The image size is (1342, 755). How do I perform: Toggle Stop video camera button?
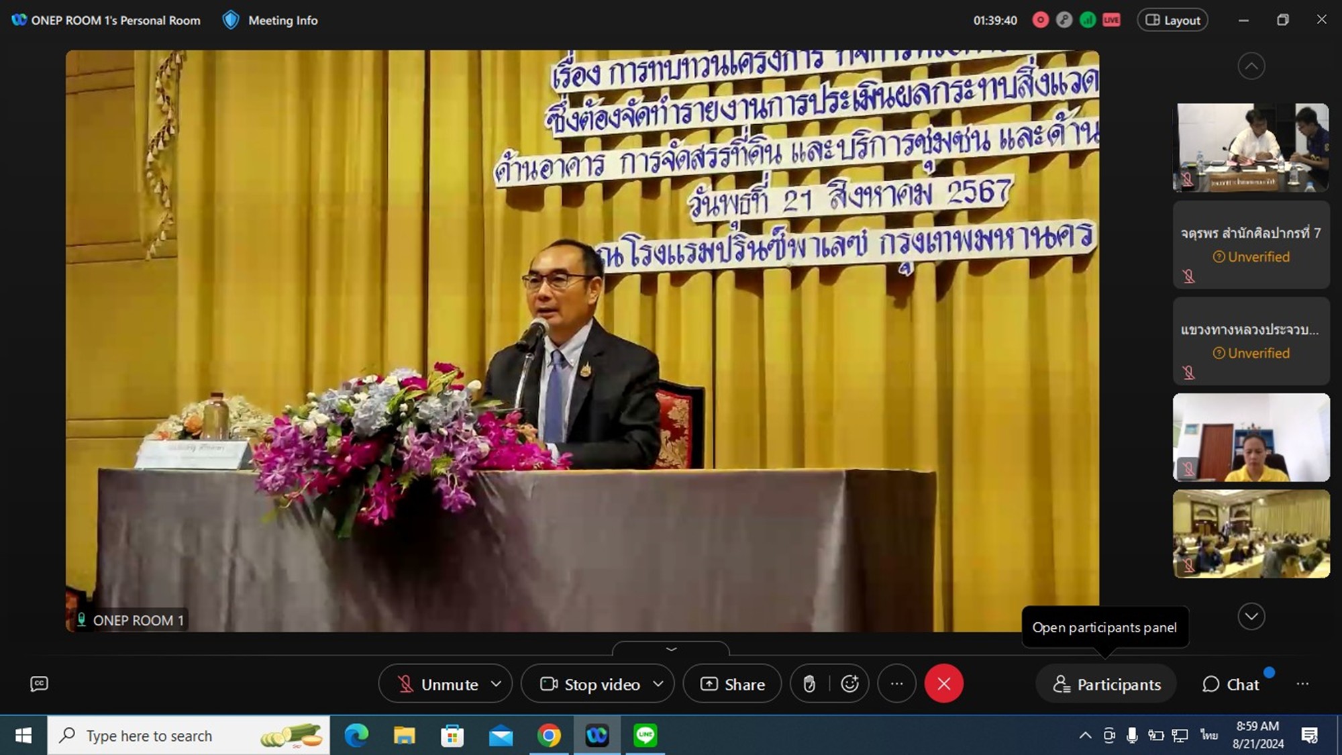[x=590, y=684]
